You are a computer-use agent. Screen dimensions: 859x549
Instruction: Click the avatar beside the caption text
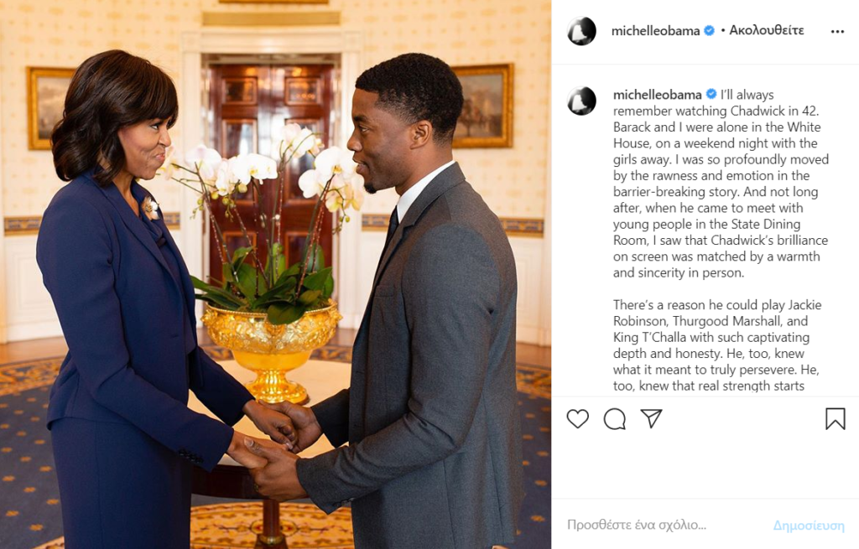coord(581,101)
